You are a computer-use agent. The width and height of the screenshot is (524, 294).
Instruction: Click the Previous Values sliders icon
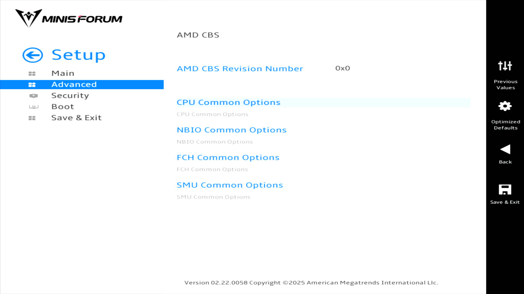[x=505, y=66]
